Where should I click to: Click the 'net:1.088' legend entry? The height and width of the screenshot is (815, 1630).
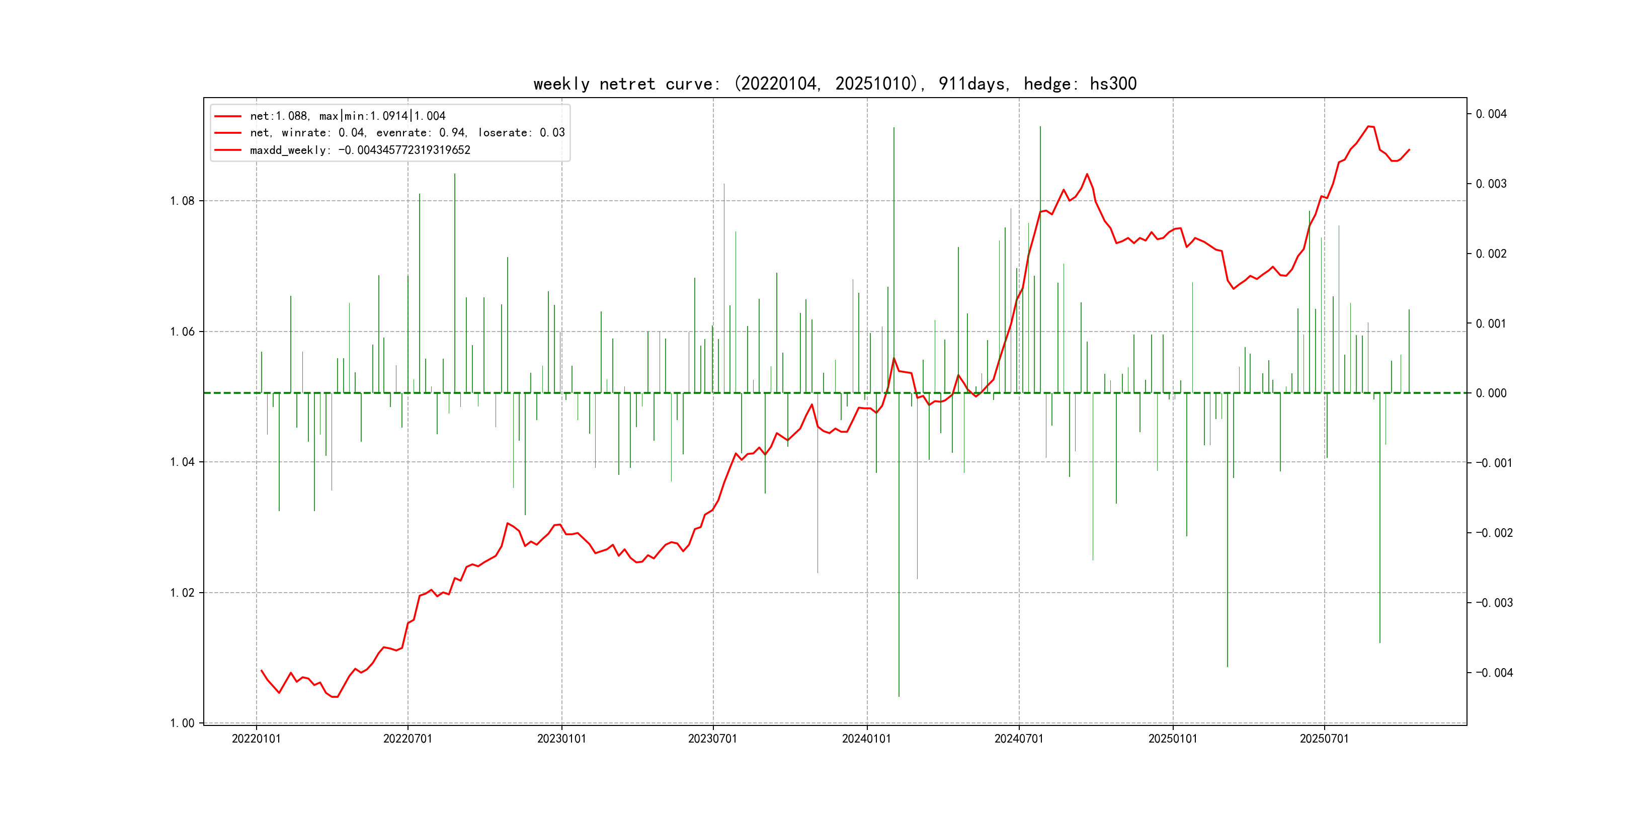click(348, 116)
